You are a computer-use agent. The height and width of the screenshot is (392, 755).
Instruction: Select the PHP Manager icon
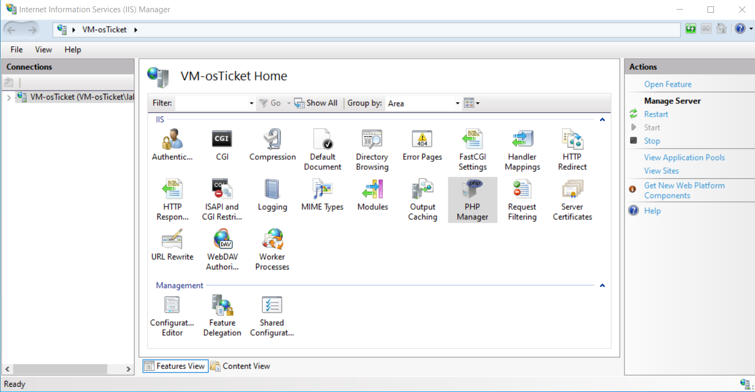click(x=472, y=200)
